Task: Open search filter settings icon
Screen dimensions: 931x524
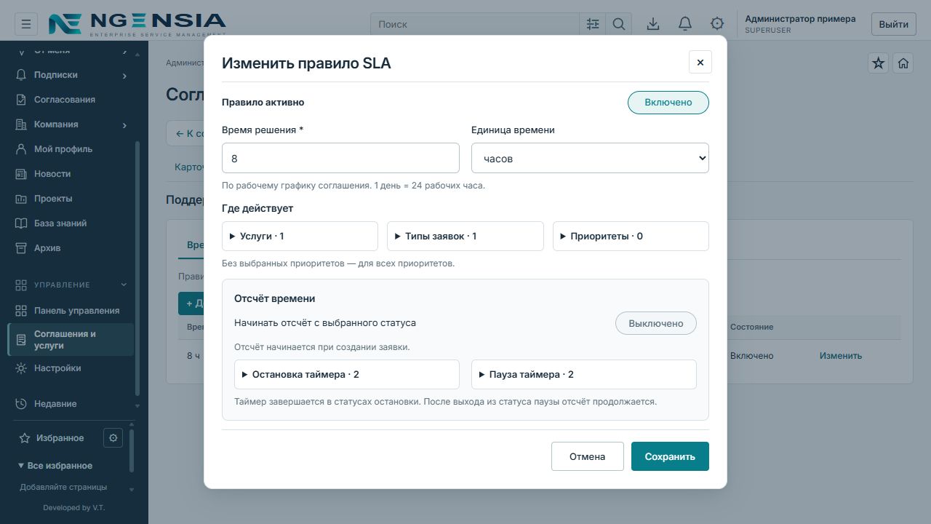Action: click(x=593, y=24)
